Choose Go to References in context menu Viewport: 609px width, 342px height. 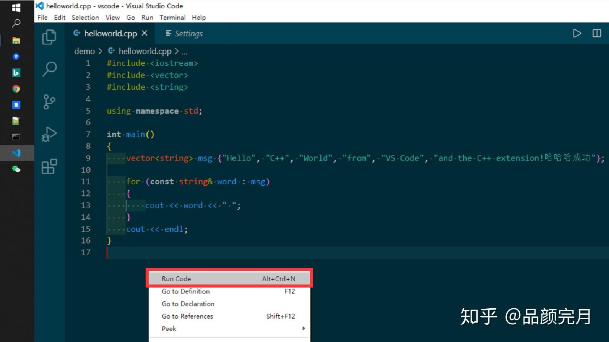(229, 316)
